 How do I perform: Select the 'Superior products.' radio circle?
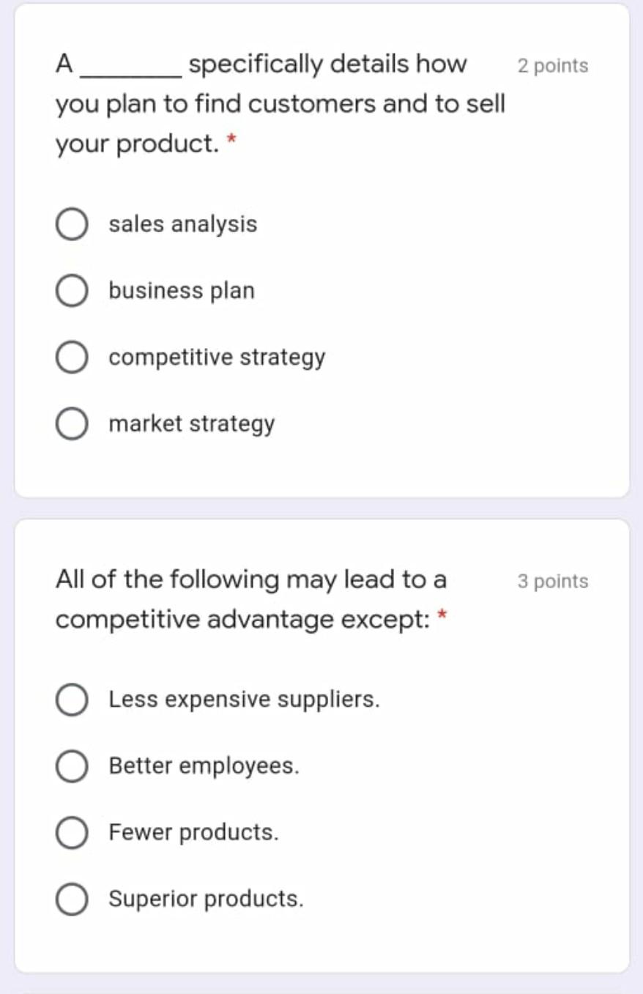72,900
